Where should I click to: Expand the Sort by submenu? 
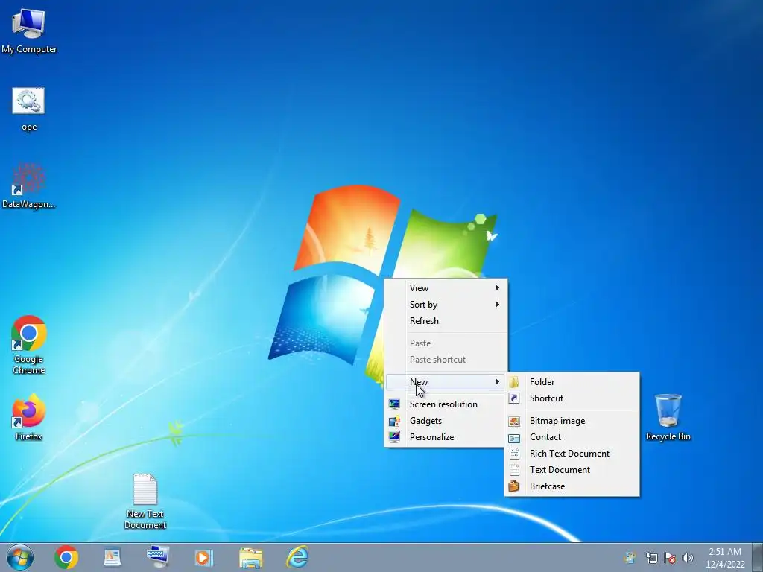(x=446, y=305)
